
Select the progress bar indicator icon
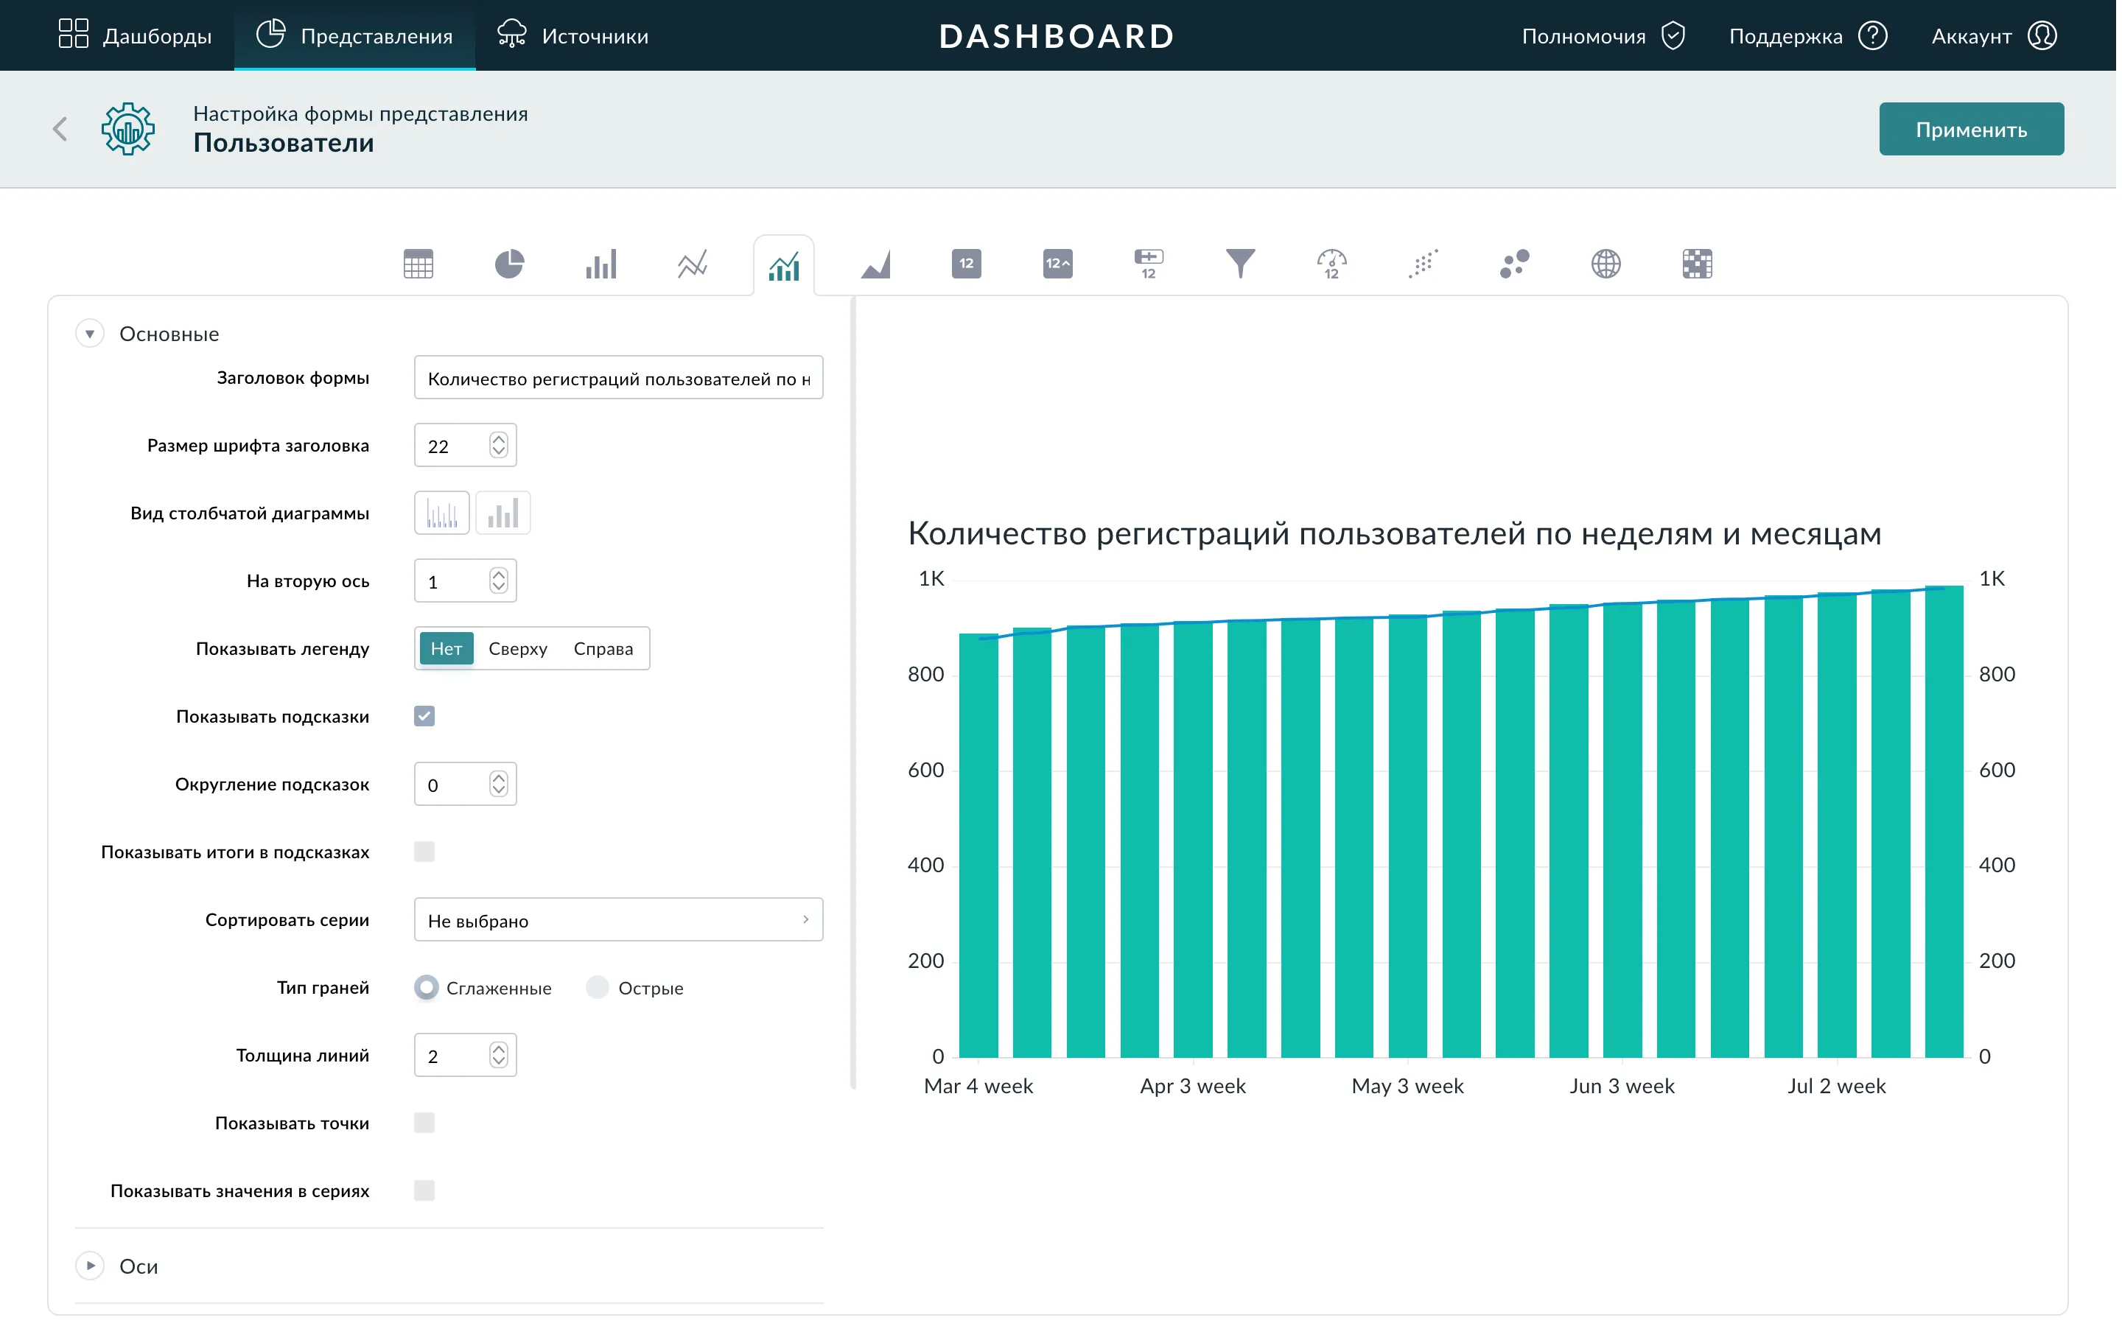point(1149,264)
